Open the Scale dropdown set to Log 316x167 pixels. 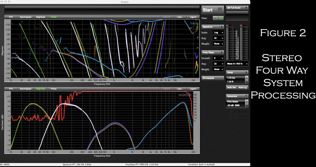tap(218, 32)
